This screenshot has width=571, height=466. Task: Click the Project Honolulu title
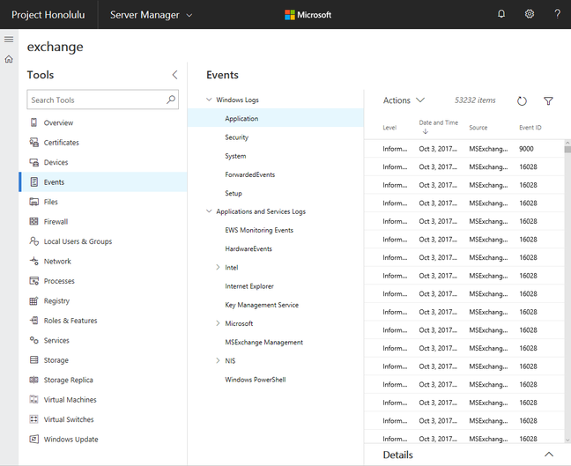click(x=48, y=15)
